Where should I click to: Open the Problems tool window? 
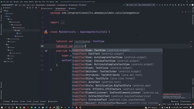coord(6,101)
